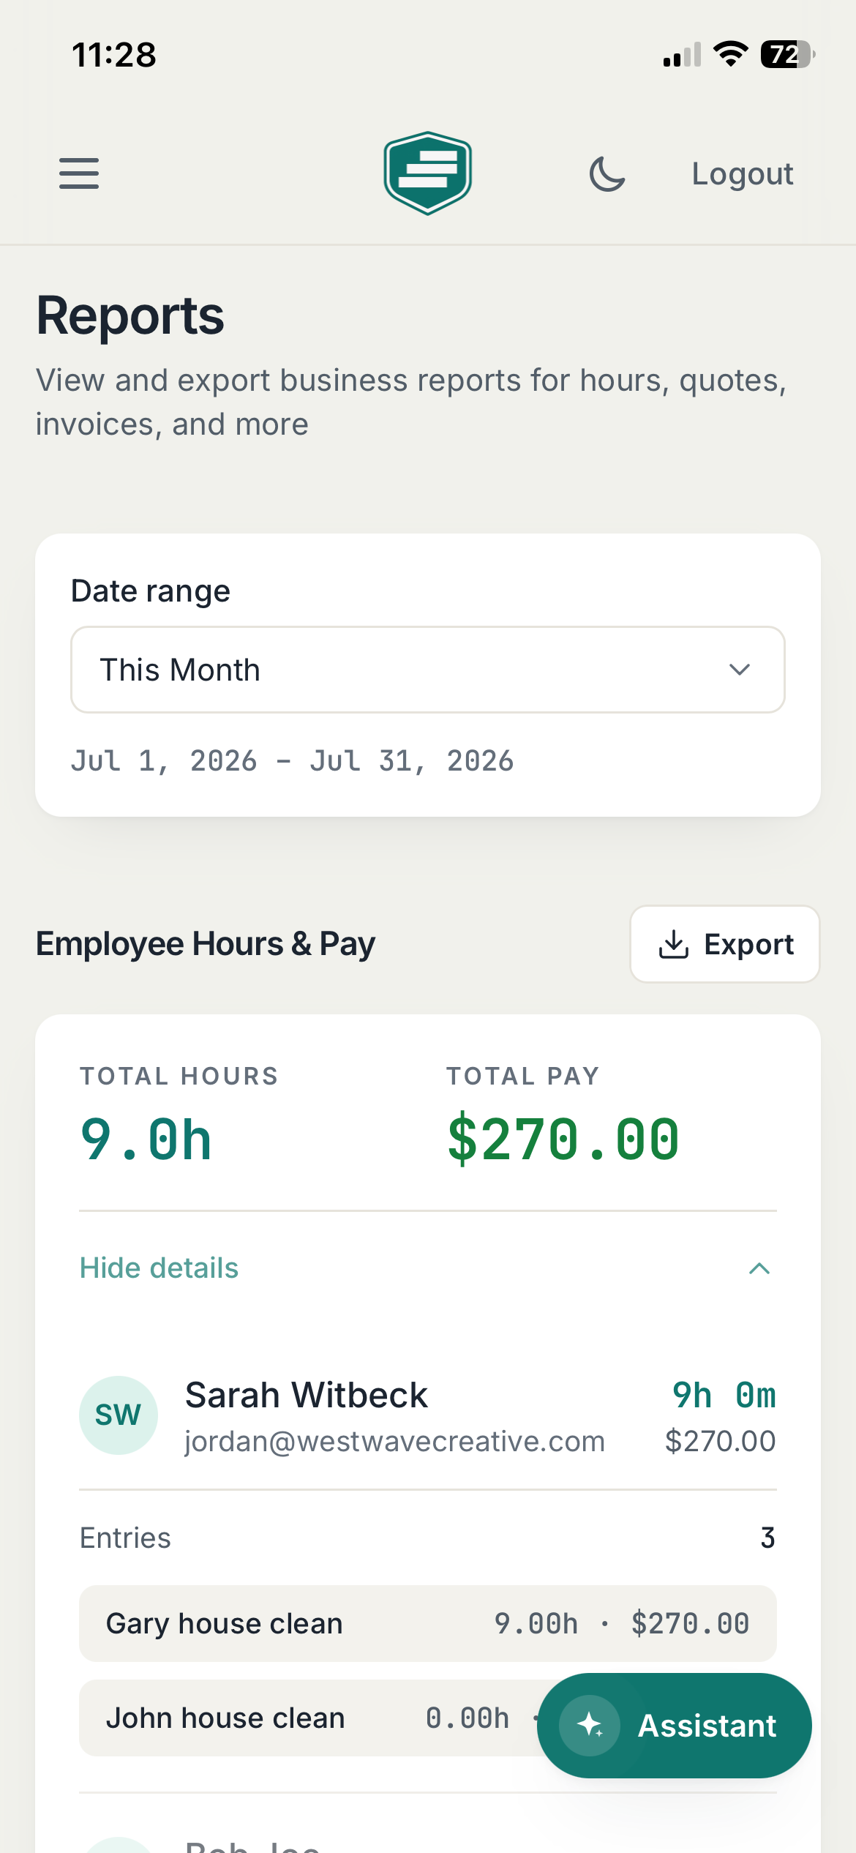The width and height of the screenshot is (856, 1853).
Task: Click the Total Pay value $270.00
Action: (563, 1139)
